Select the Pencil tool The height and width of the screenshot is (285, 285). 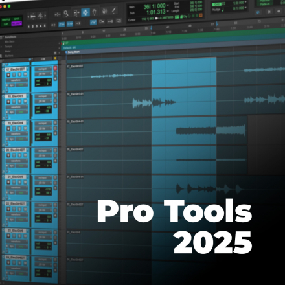click(113, 10)
